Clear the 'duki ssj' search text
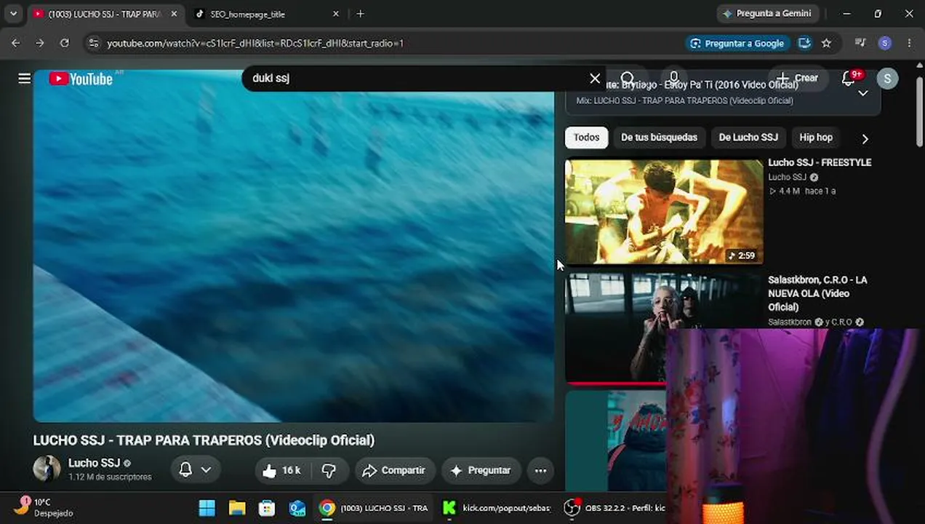The height and width of the screenshot is (524, 925). coord(595,78)
